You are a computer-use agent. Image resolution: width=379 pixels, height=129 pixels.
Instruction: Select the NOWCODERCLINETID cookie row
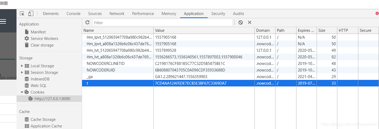click(230, 64)
